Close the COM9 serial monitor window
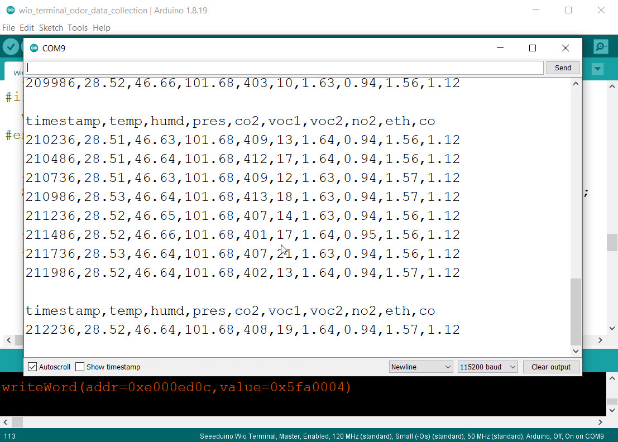Viewport: 618px width, 442px height. (565, 49)
